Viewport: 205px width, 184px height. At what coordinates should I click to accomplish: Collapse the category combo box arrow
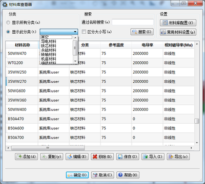click(x=75, y=32)
